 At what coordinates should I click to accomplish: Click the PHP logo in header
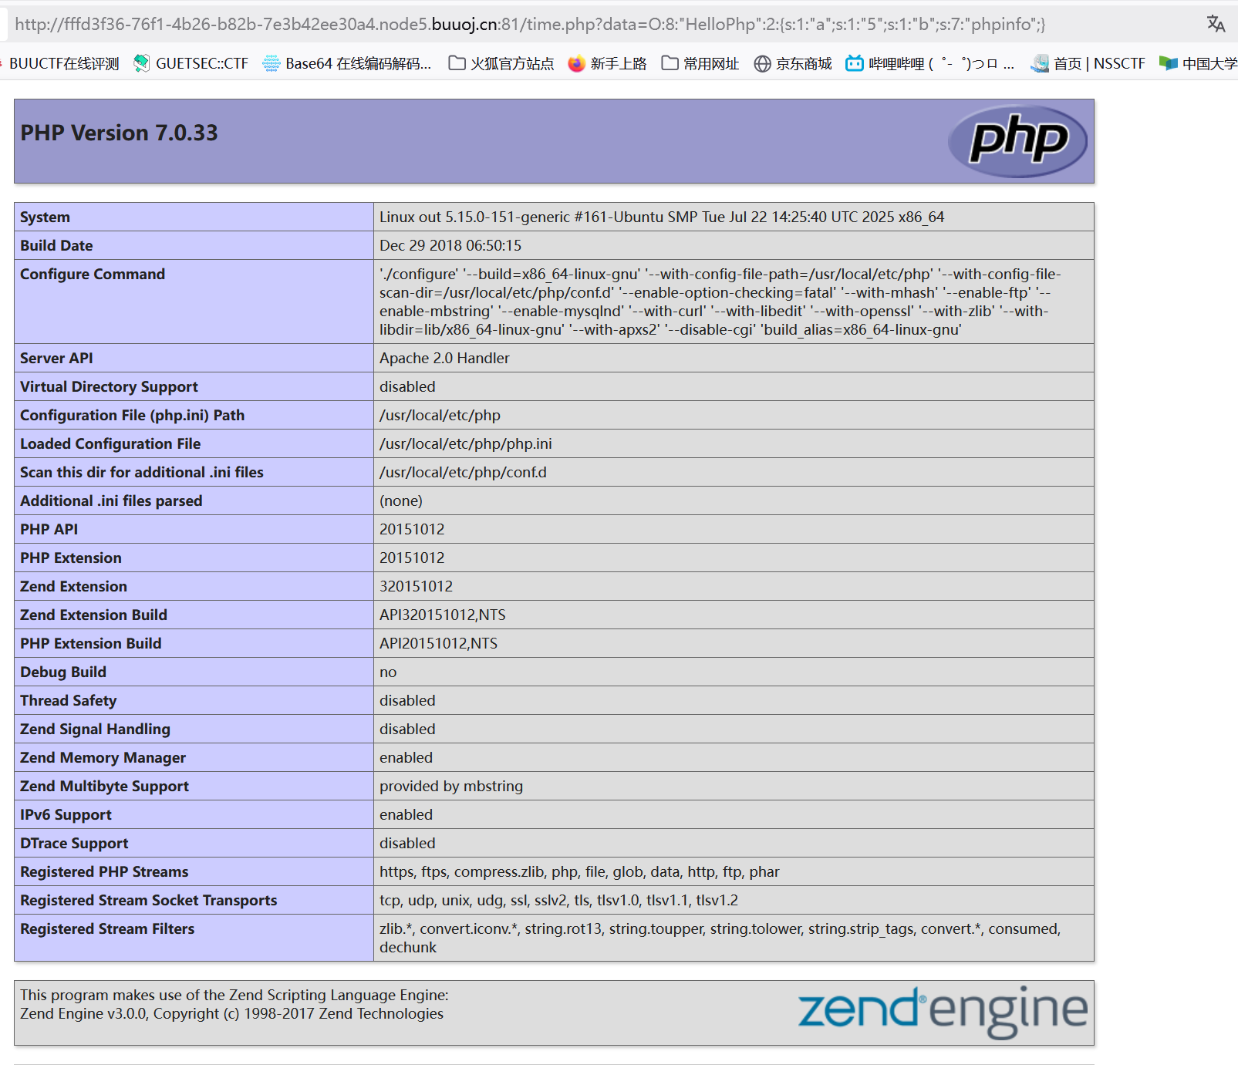[1017, 141]
